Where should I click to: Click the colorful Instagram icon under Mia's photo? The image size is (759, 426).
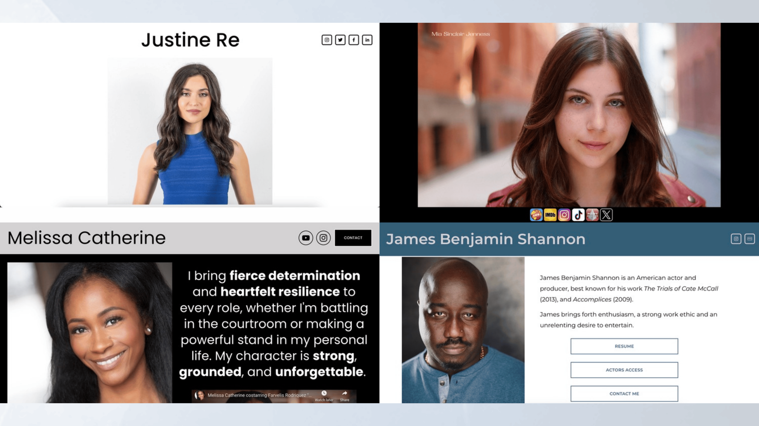point(564,215)
